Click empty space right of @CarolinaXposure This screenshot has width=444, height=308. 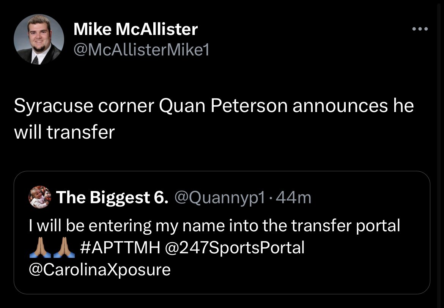click(297, 270)
